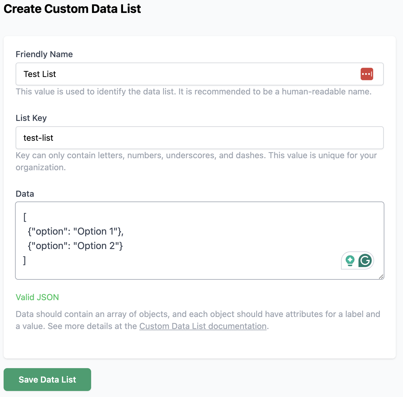Click the red password manager icon in Friendly Name
403x397 pixels.
(x=367, y=74)
